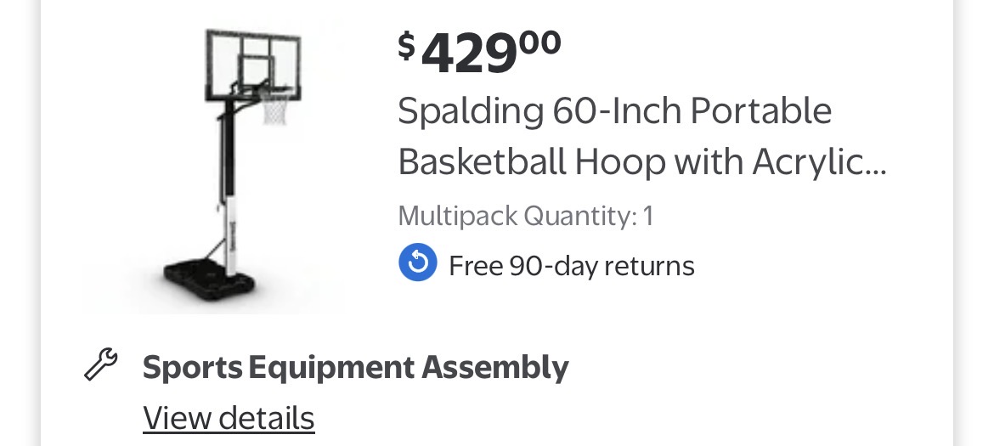Click the quantity value 1

[x=647, y=216]
